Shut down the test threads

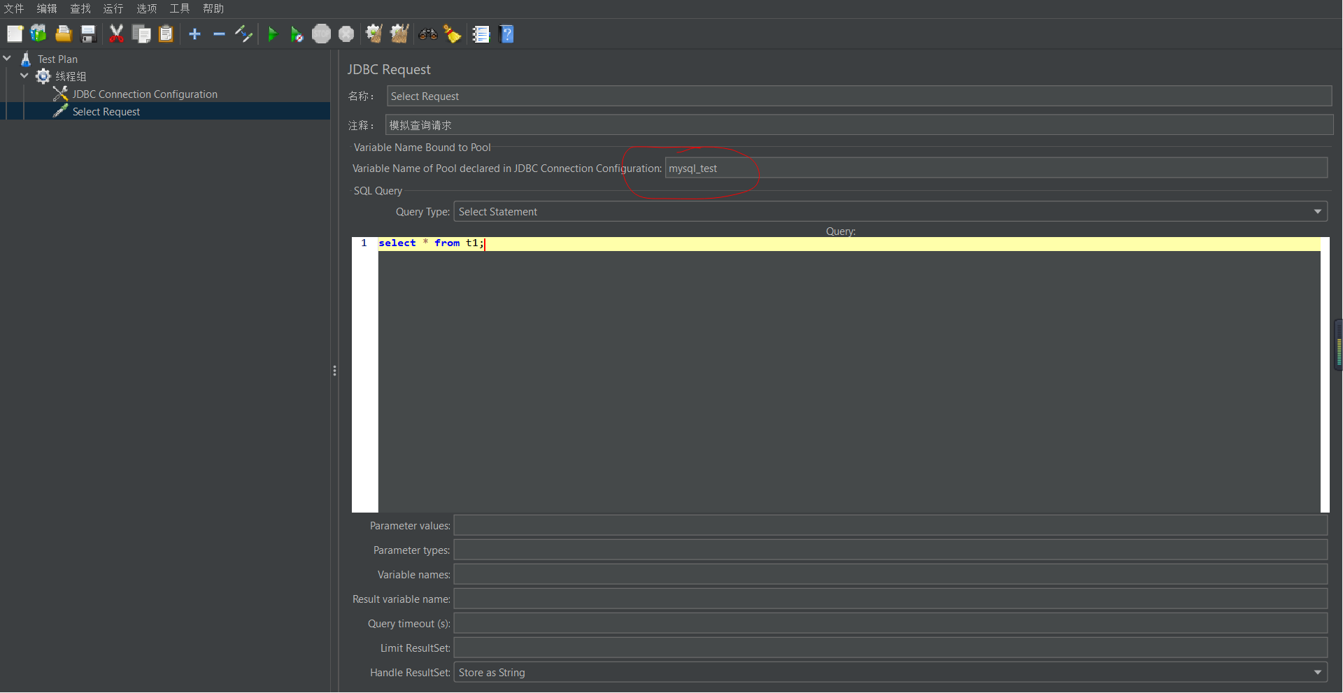point(346,34)
